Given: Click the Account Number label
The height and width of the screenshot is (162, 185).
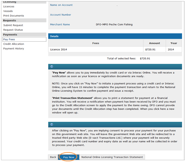Looking at the screenshot, I should (x=60, y=15).
